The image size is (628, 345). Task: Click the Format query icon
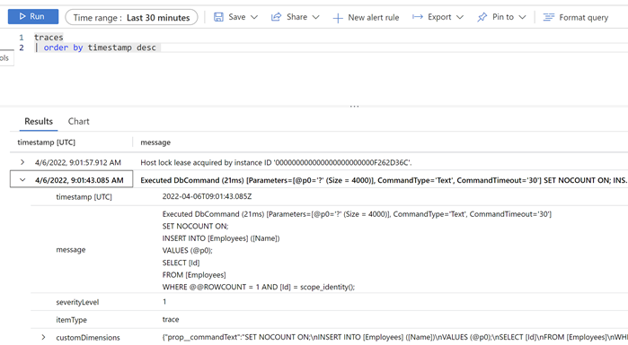pyautogui.click(x=548, y=17)
